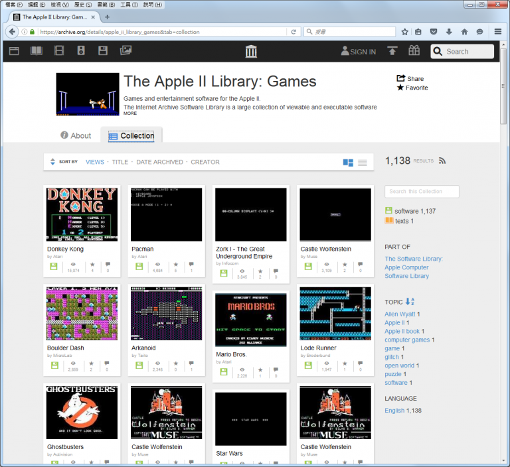Filter by topic puzzle
The height and width of the screenshot is (467, 510).
point(393,374)
